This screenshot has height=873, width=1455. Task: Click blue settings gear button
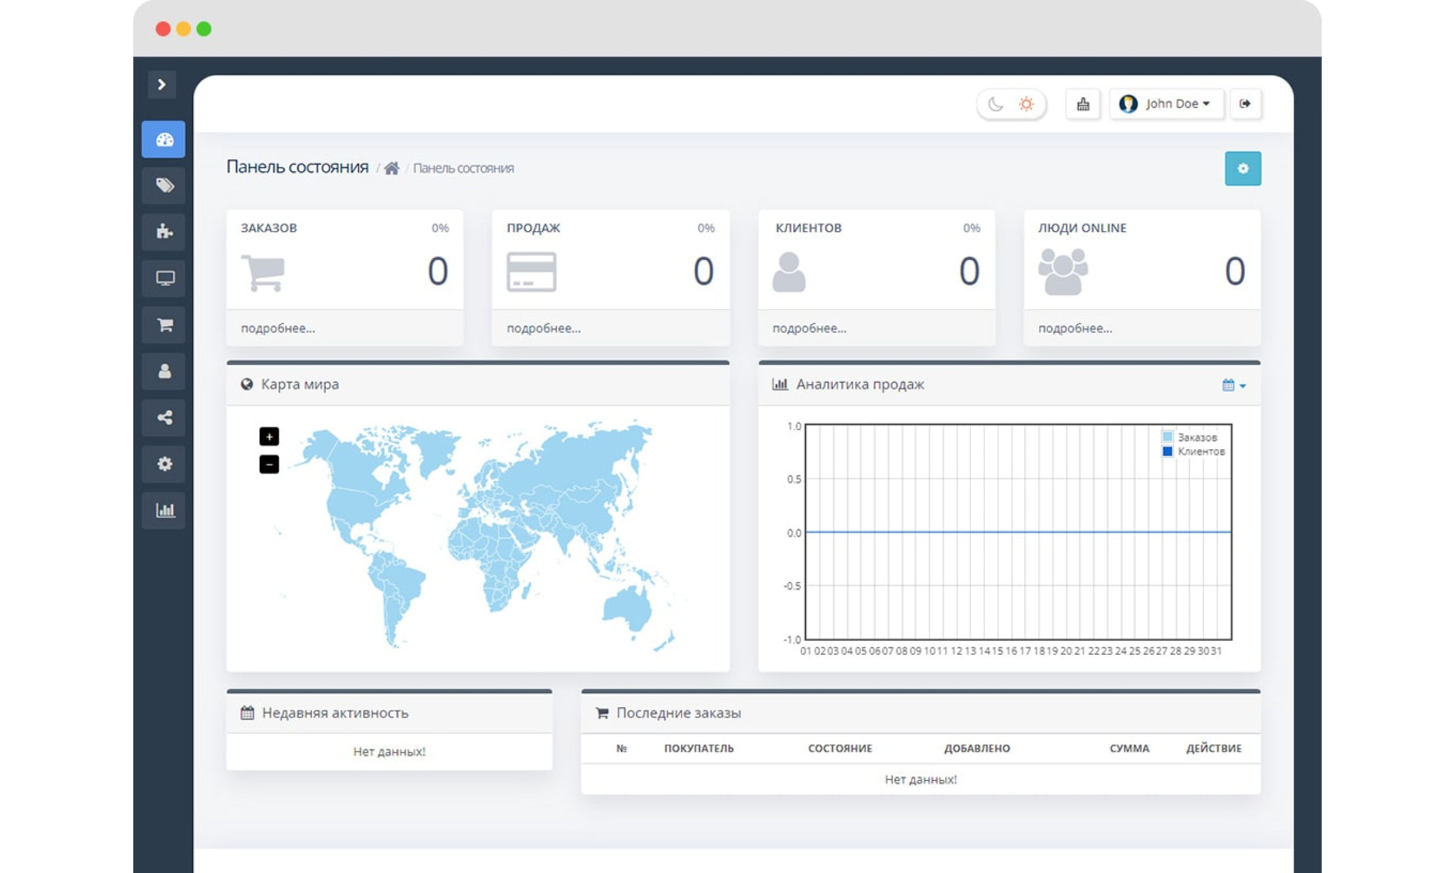coord(1242,169)
